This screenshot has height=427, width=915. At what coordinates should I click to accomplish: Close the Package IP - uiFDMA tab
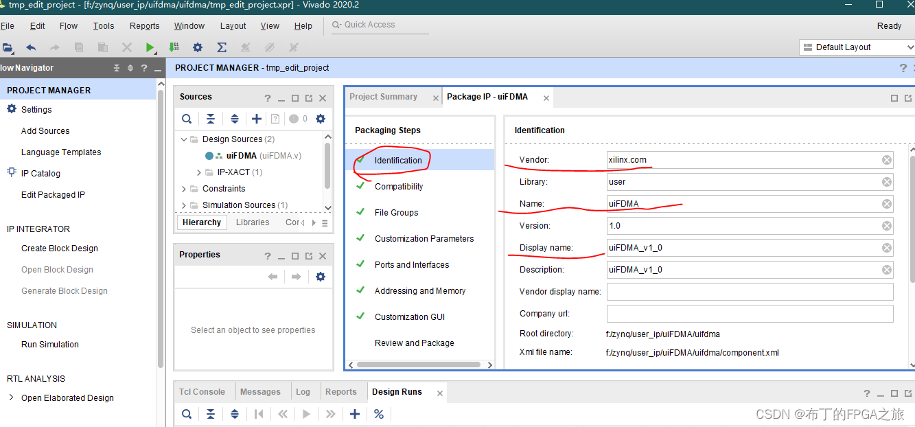point(546,98)
